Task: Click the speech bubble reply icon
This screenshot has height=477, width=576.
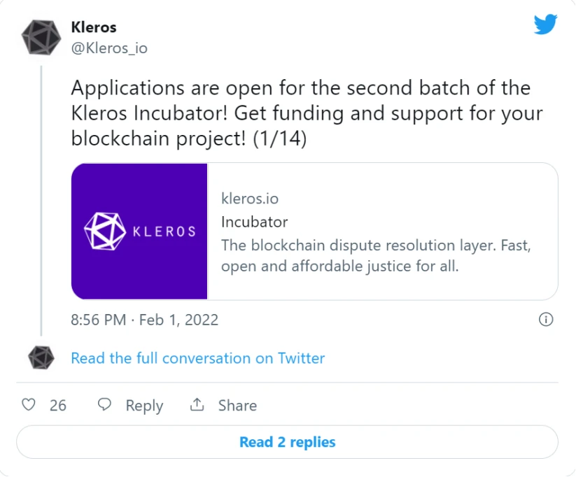Action: [x=104, y=405]
